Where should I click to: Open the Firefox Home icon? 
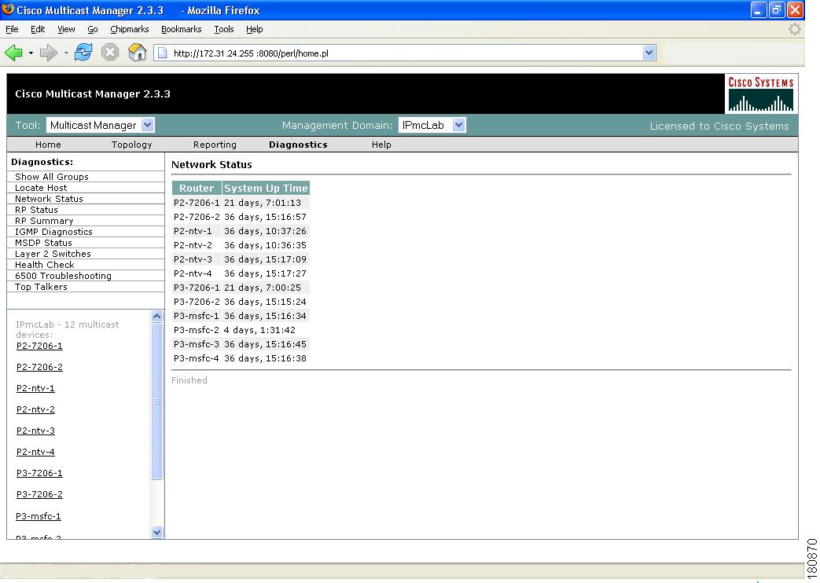tap(137, 53)
